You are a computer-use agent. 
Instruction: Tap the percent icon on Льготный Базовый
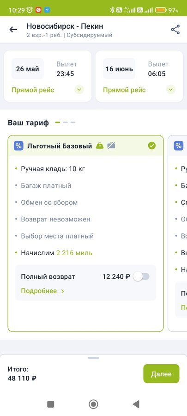click(18, 146)
